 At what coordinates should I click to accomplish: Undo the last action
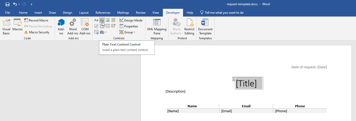tap(15, 4)
